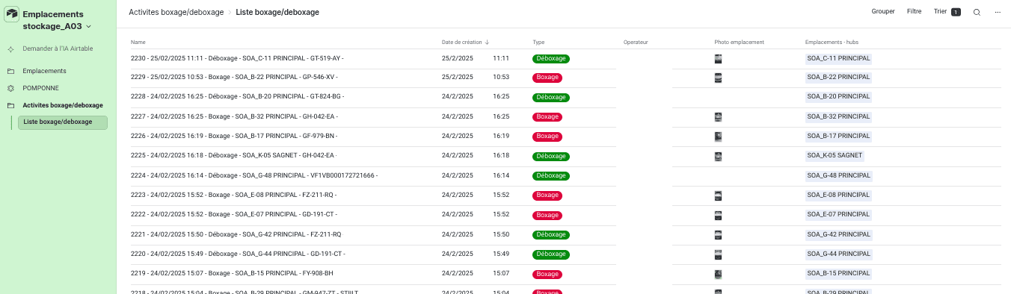Open the three-dots more options menu
The width and height of the screenshot is (1011, 294).
pos(998,12)
